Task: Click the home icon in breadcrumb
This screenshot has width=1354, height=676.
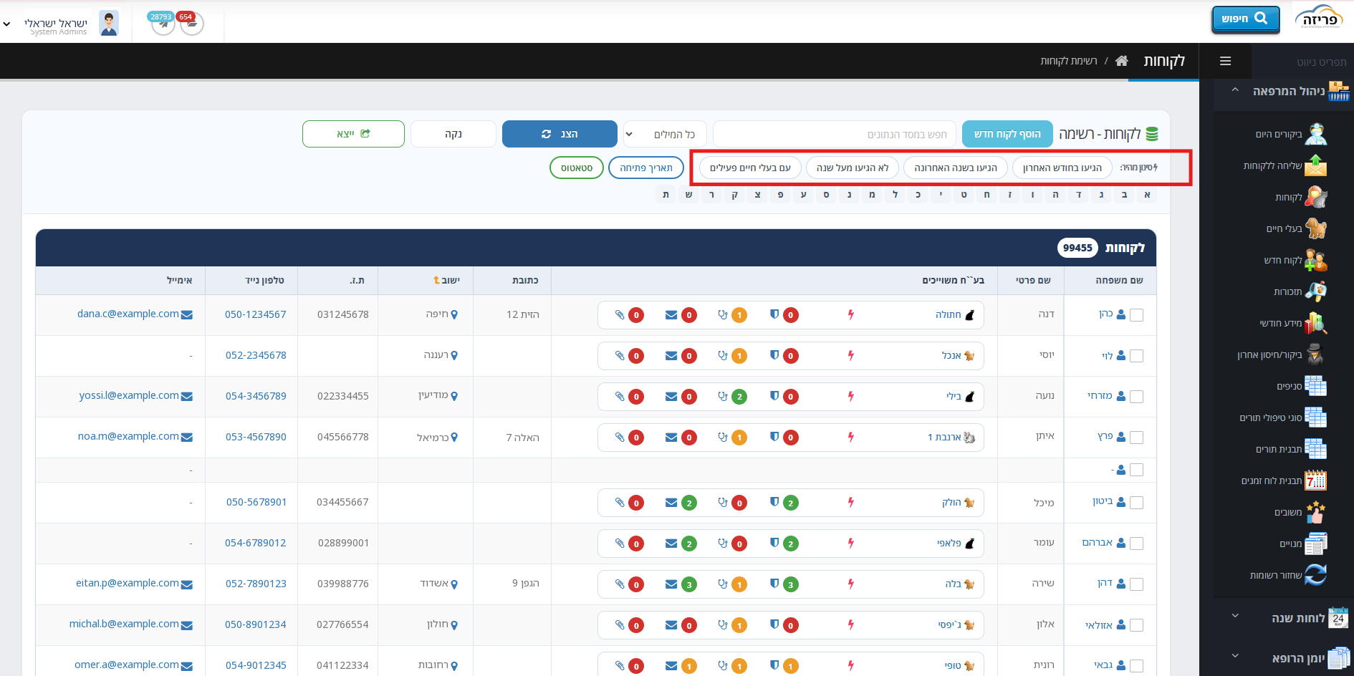Action: (x=1122, y=61)
